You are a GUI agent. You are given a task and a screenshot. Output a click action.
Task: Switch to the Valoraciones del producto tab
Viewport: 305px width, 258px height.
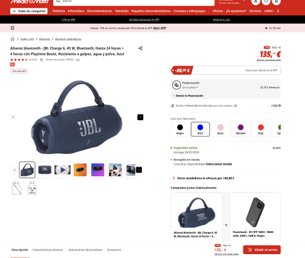[85, 250]
